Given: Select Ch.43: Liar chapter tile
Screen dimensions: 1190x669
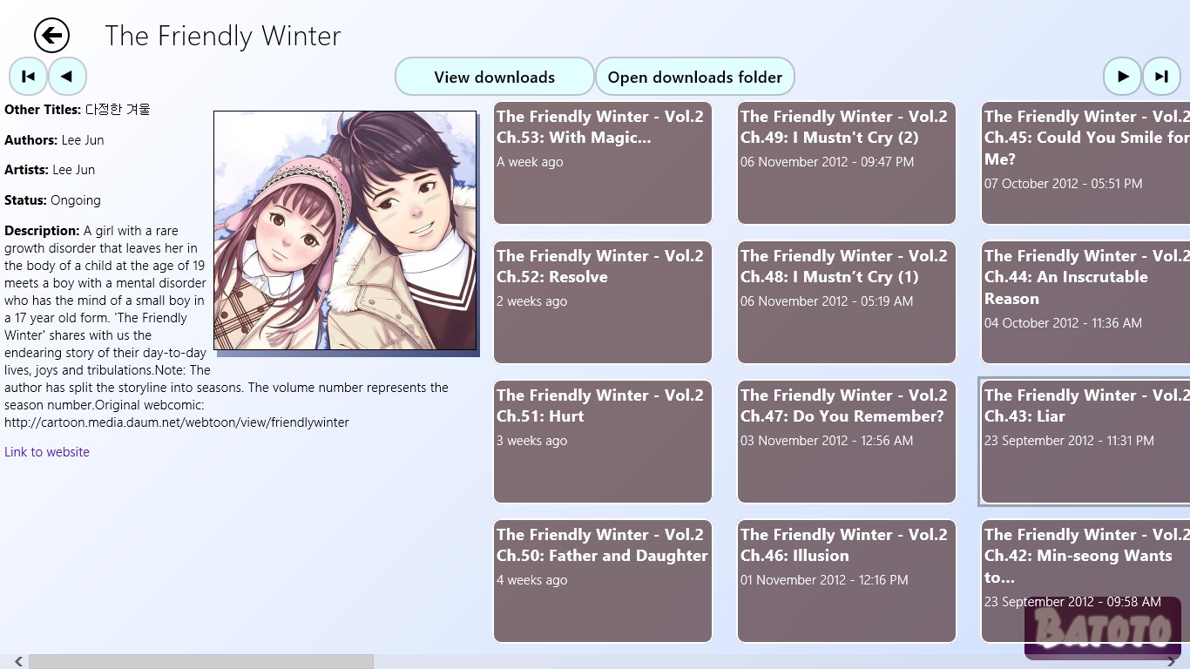Looking at the screenshot, I should pos(1085,442).
